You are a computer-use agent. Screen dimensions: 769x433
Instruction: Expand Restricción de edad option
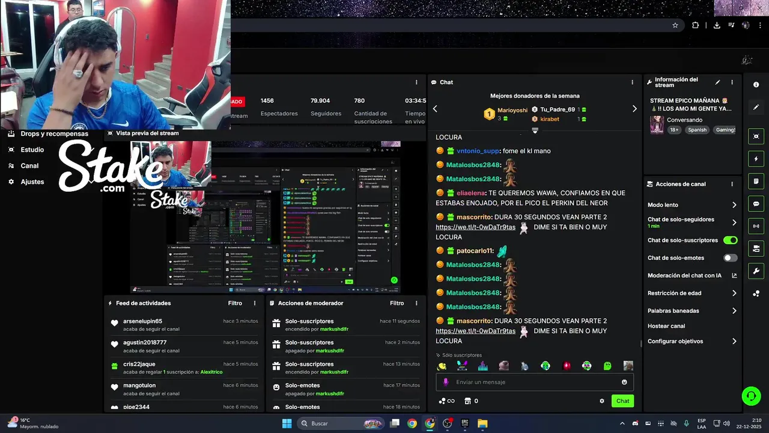[x=734, y=293]
